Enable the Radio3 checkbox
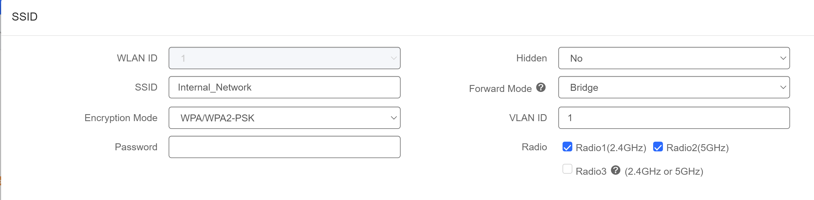Screen dimensions: 814x200 567,169
